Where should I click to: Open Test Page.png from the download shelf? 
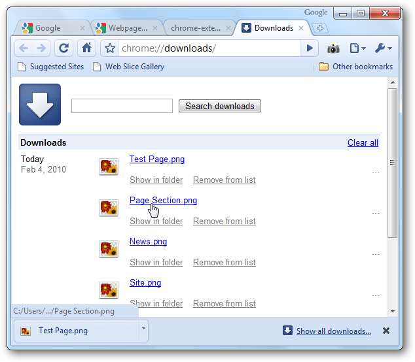tap(77, 331)
